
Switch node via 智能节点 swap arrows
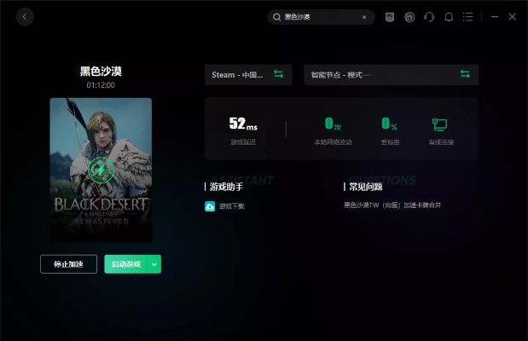465,73
